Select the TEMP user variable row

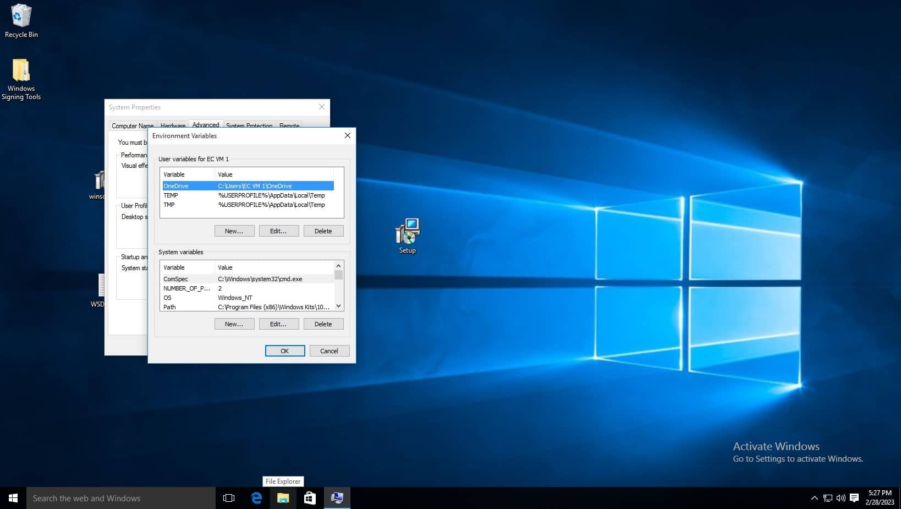tap(248, 195)
